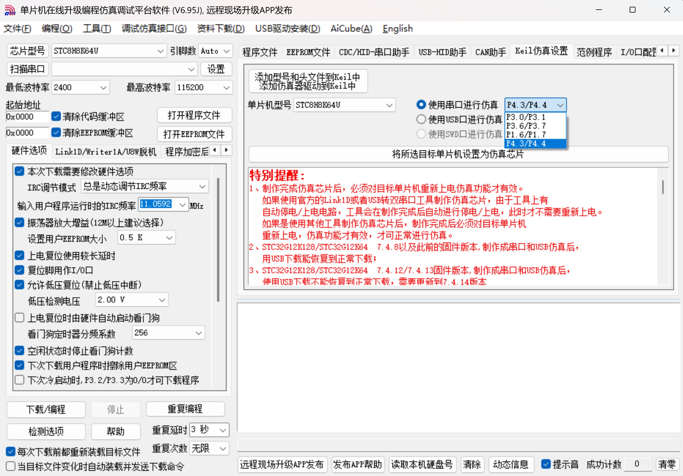Switch to CAN助手 tab
The height and width of the screenshot is (476, 683).
[491, 52]
